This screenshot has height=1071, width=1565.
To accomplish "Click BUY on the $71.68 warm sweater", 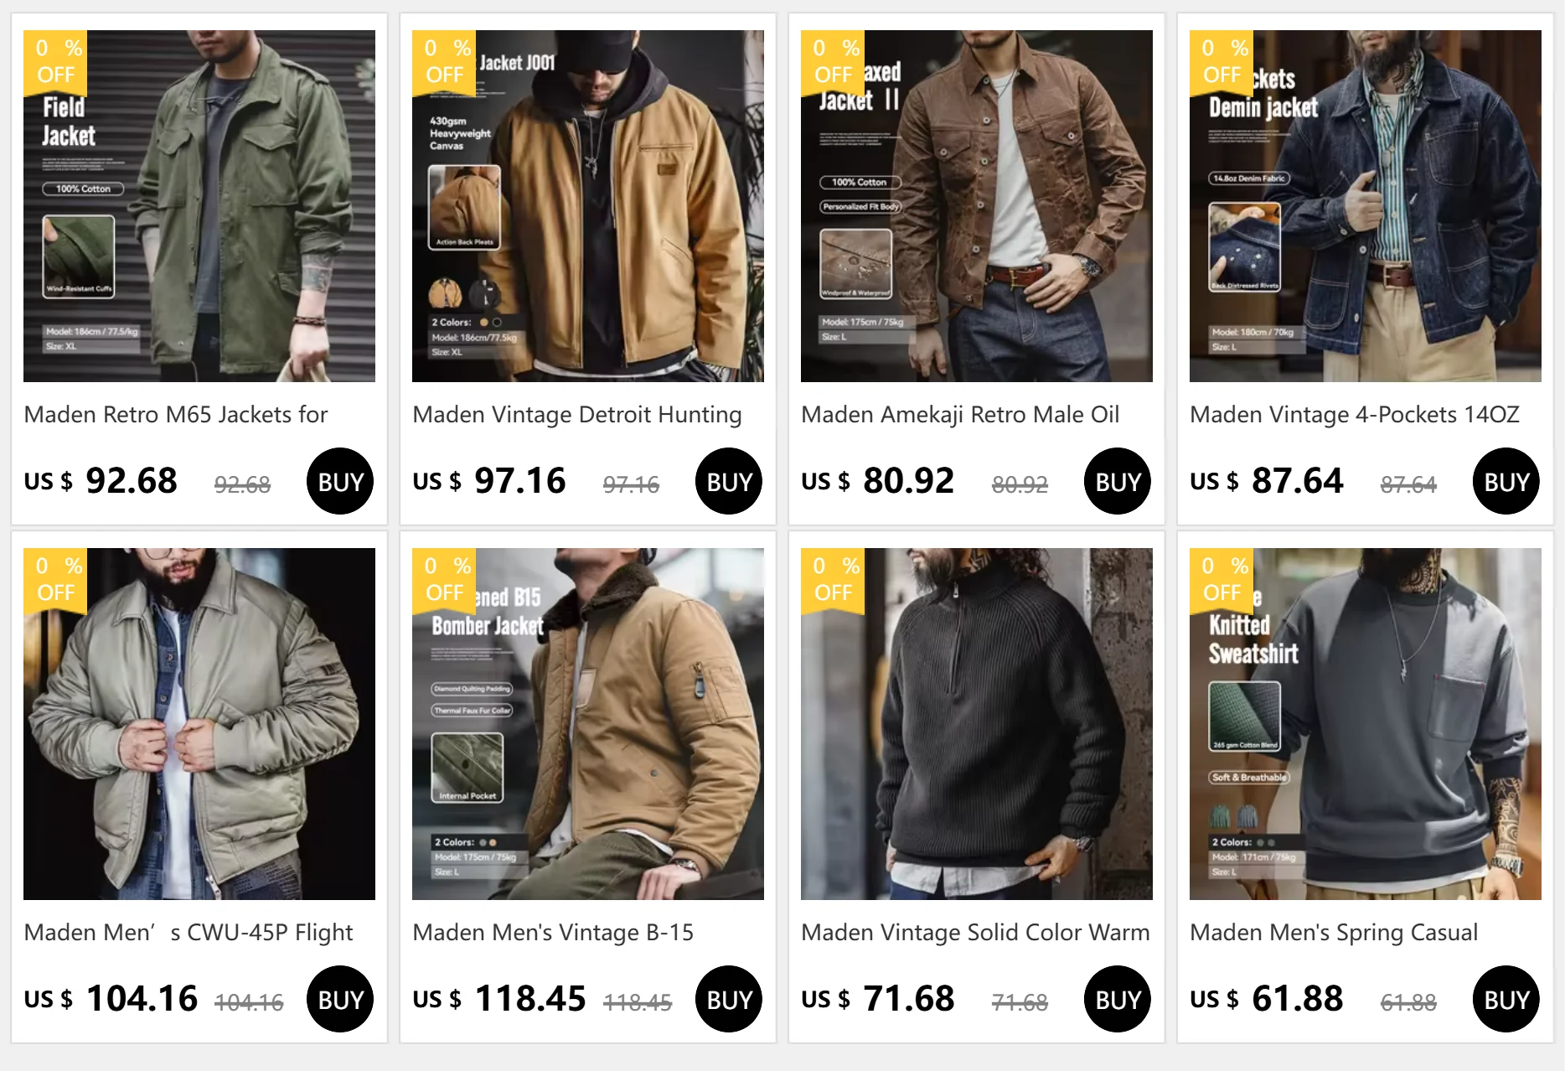I will point(1118,999).
